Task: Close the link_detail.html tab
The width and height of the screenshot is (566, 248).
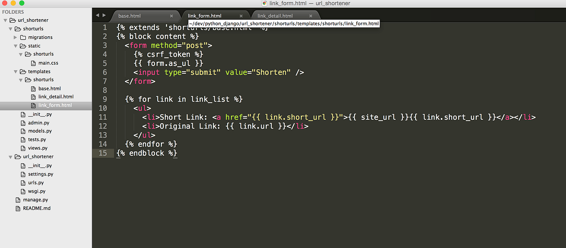Action: [x=310, y=15]
